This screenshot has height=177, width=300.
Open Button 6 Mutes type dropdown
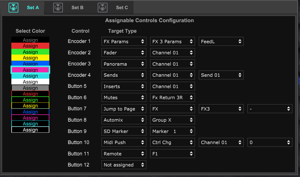[x=124, y=98]
